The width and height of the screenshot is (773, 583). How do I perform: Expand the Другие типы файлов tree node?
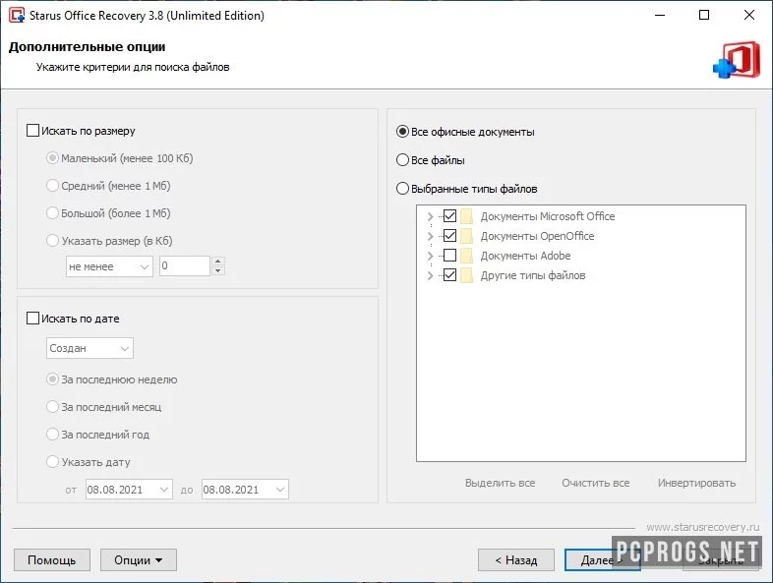(x=430, y=275)
